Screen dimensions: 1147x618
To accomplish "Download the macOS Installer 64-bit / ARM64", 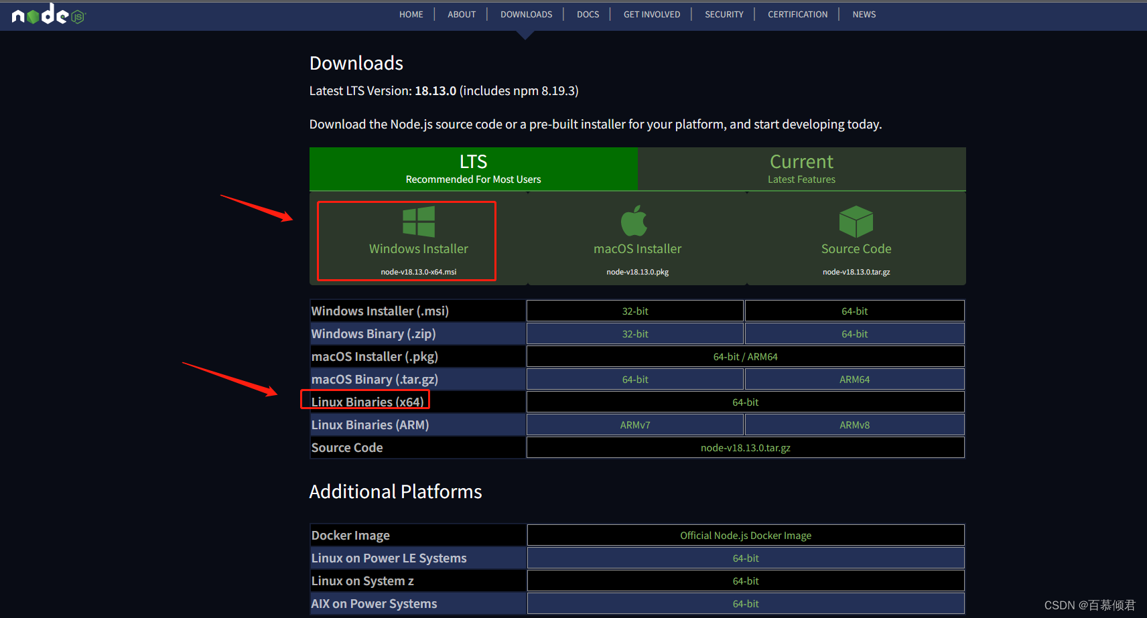I will coord(746,356).
